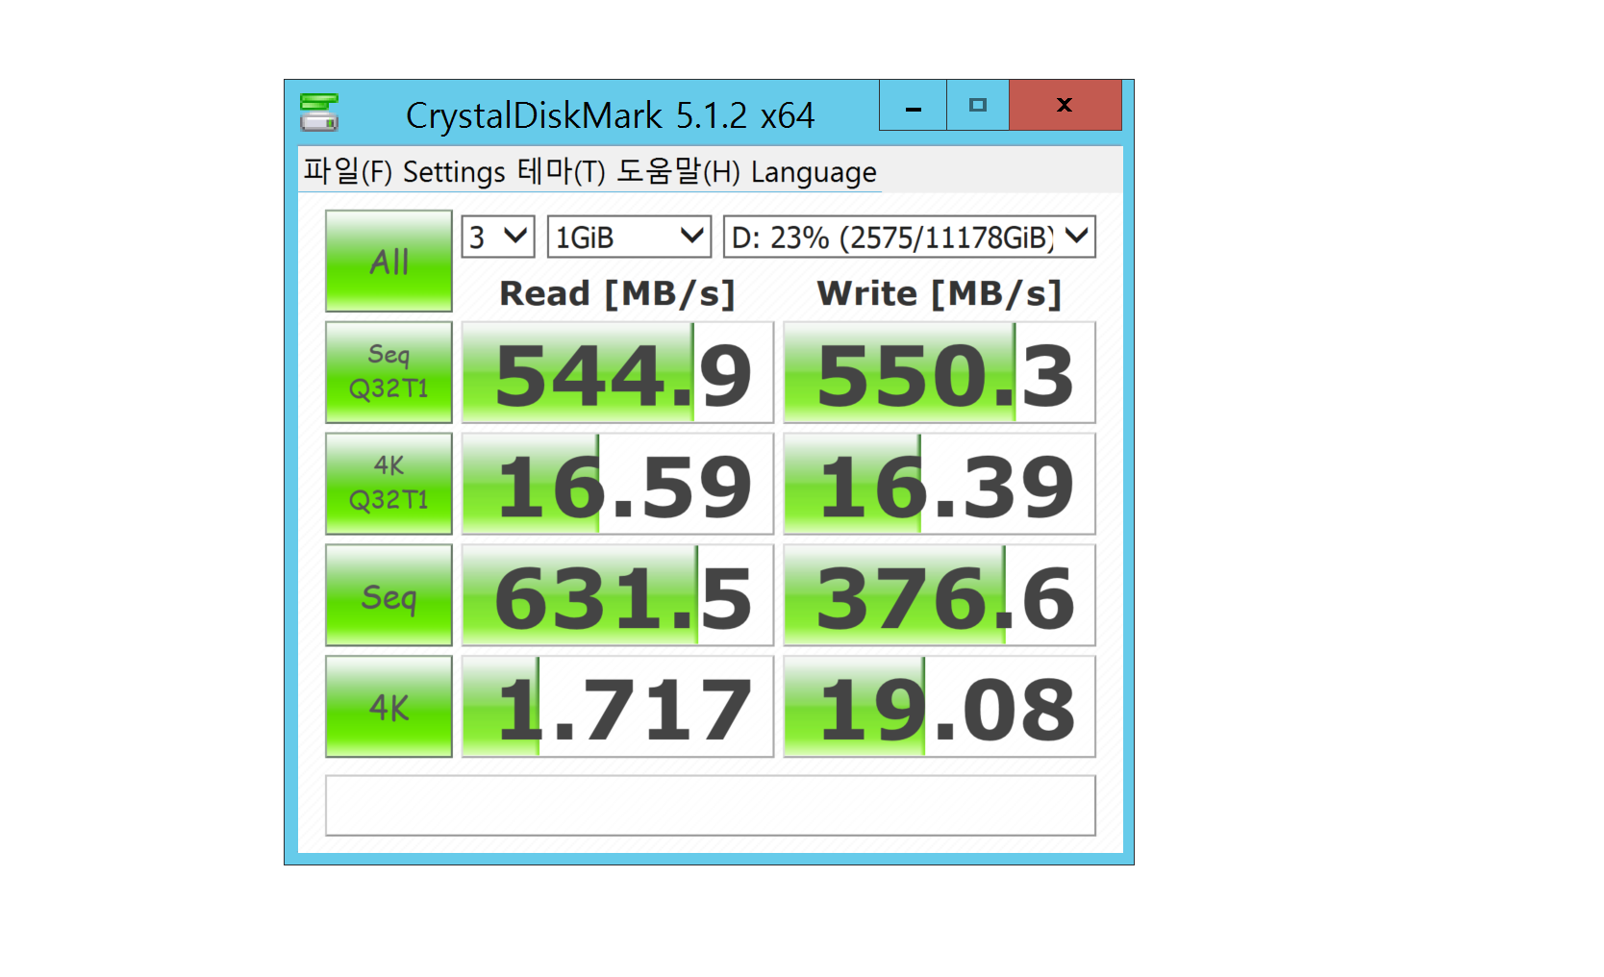Close the CrystalDiskMark window

(1065, 105)
